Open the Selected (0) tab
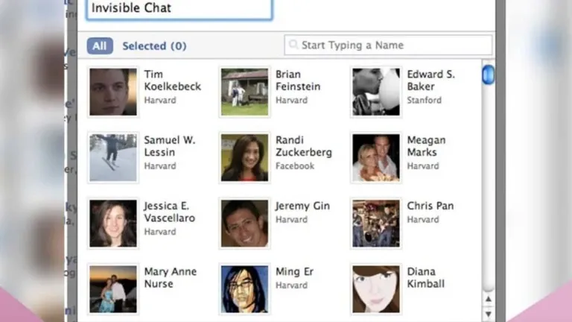Screen dimensions: 572x322 tap(154, 46)
